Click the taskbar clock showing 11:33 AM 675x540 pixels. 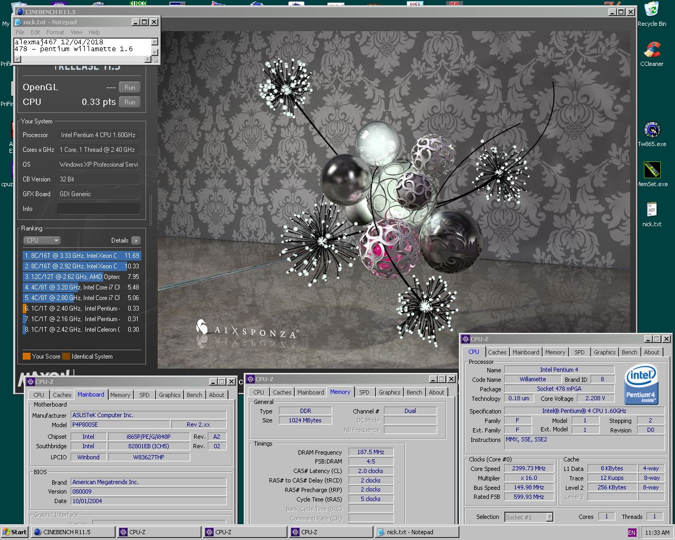pos(657,533)
